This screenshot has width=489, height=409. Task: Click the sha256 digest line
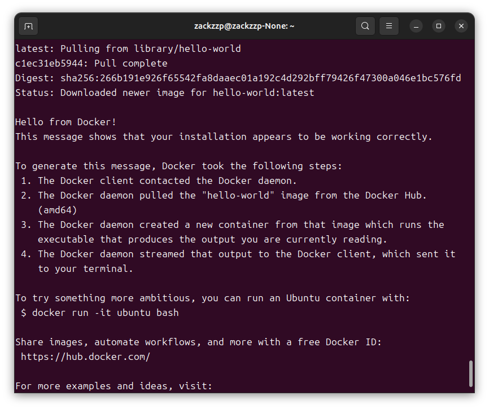click(x=238, y=78)
